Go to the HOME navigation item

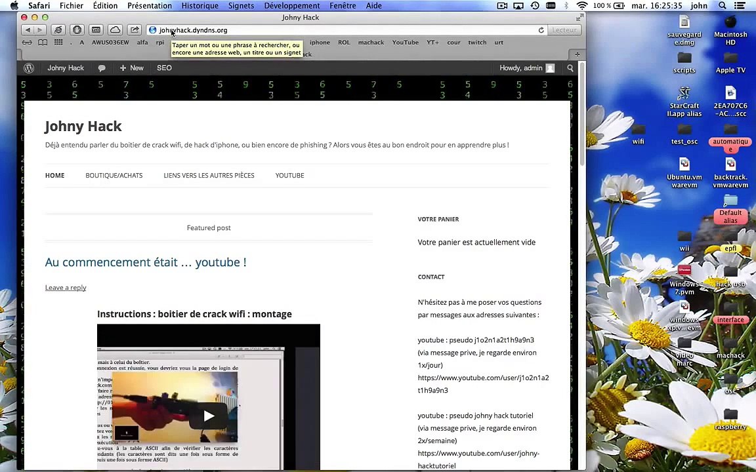click(55, 175)
